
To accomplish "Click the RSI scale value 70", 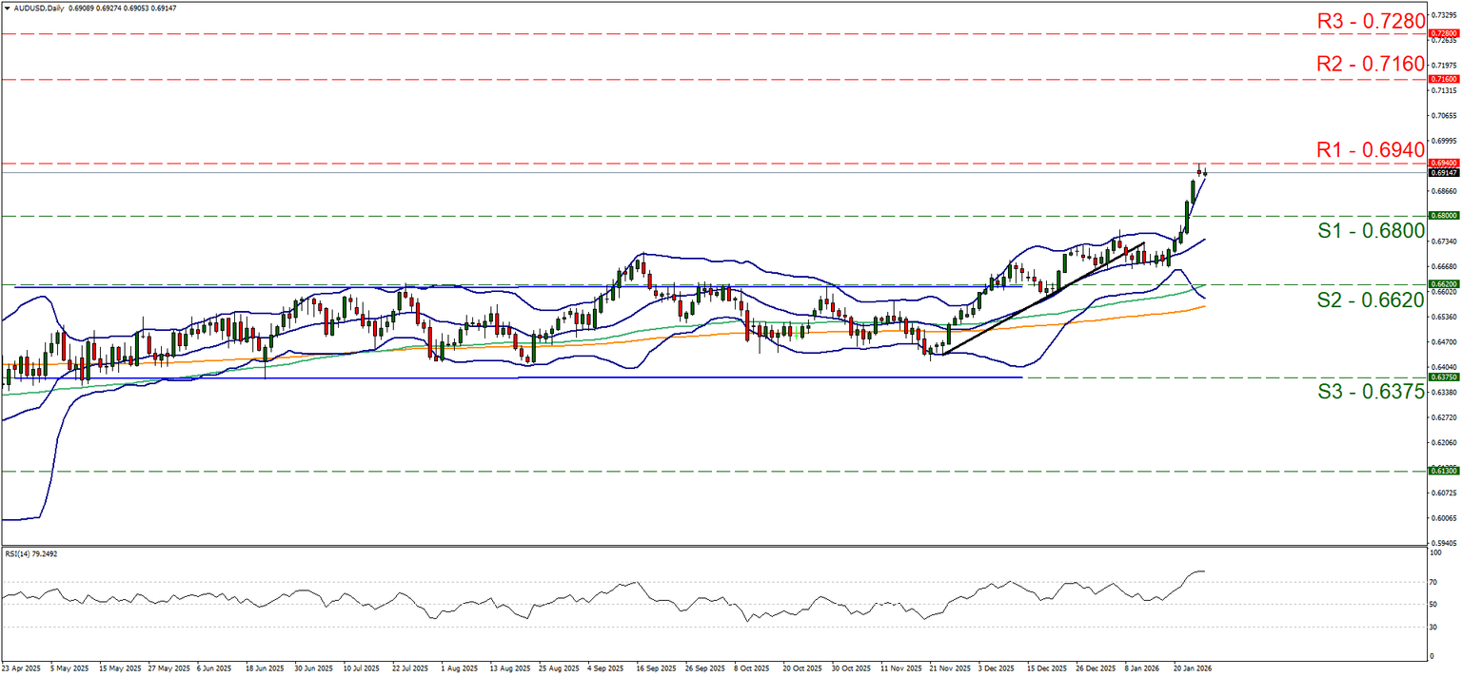I will [x=1435, y=582].
